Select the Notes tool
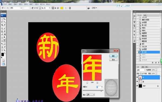The height and width of the screenshot is (102, 162). [x=2, y=47]
